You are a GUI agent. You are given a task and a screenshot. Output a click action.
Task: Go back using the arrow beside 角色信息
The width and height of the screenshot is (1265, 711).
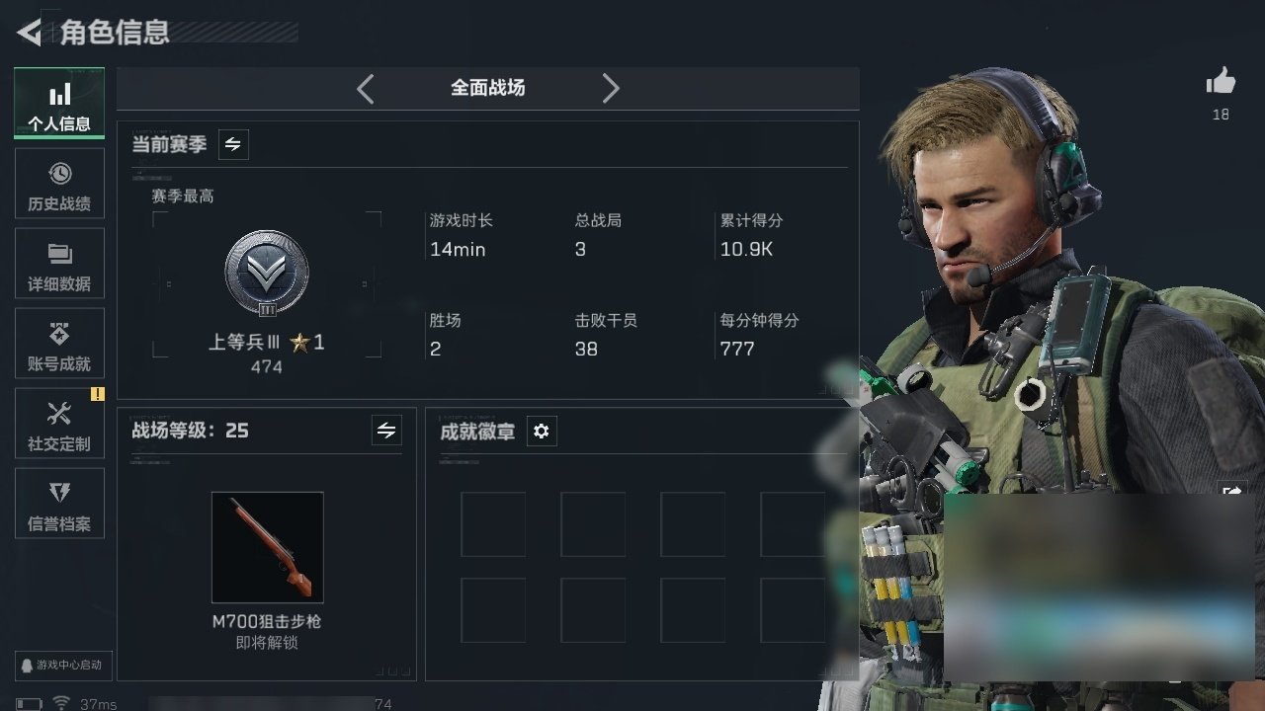(x=30, y=33)
